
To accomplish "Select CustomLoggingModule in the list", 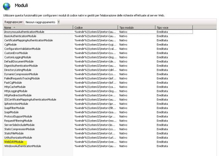I will (x=17, y=57).
